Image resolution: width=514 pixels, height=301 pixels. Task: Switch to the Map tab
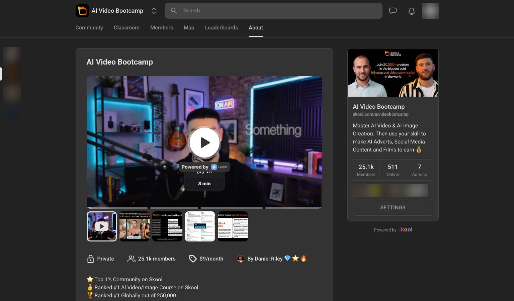point(189,28)
